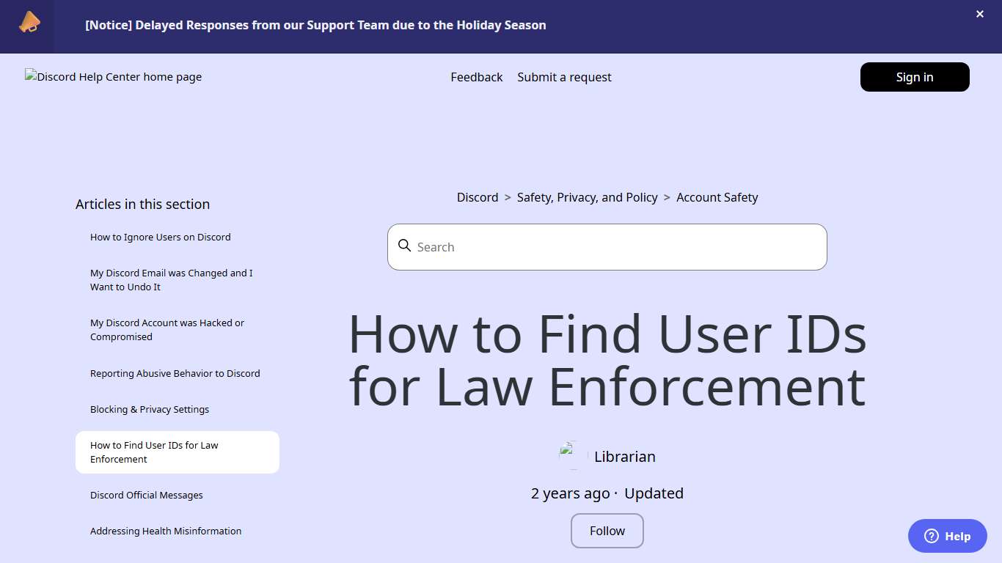
Task: Submit a request via the header link
Action: 564,77
